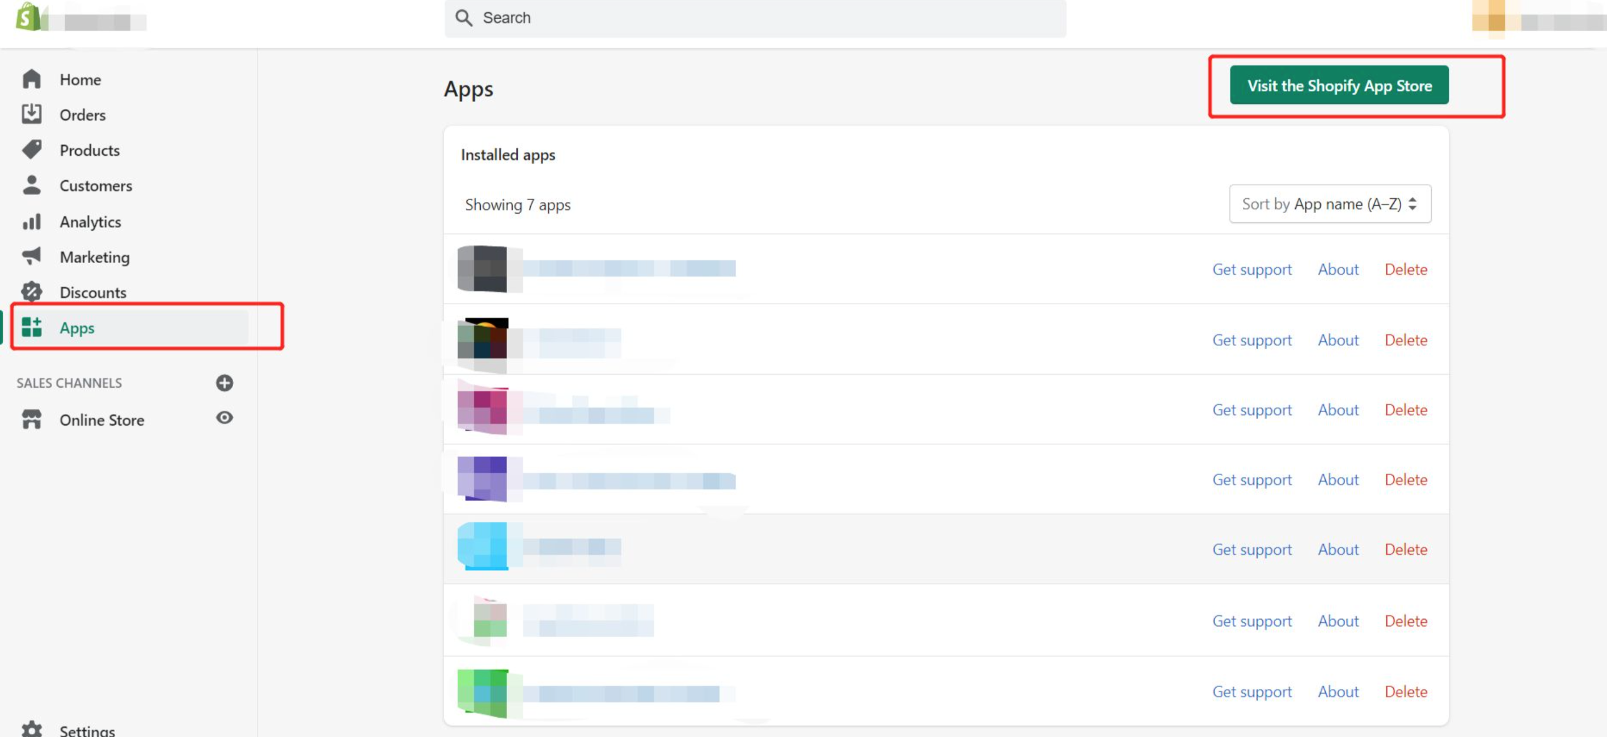The height and width of the screenshot is (737, 1607).
Task: Click the Customers icon in the sidebar
Action: [29, 184]
